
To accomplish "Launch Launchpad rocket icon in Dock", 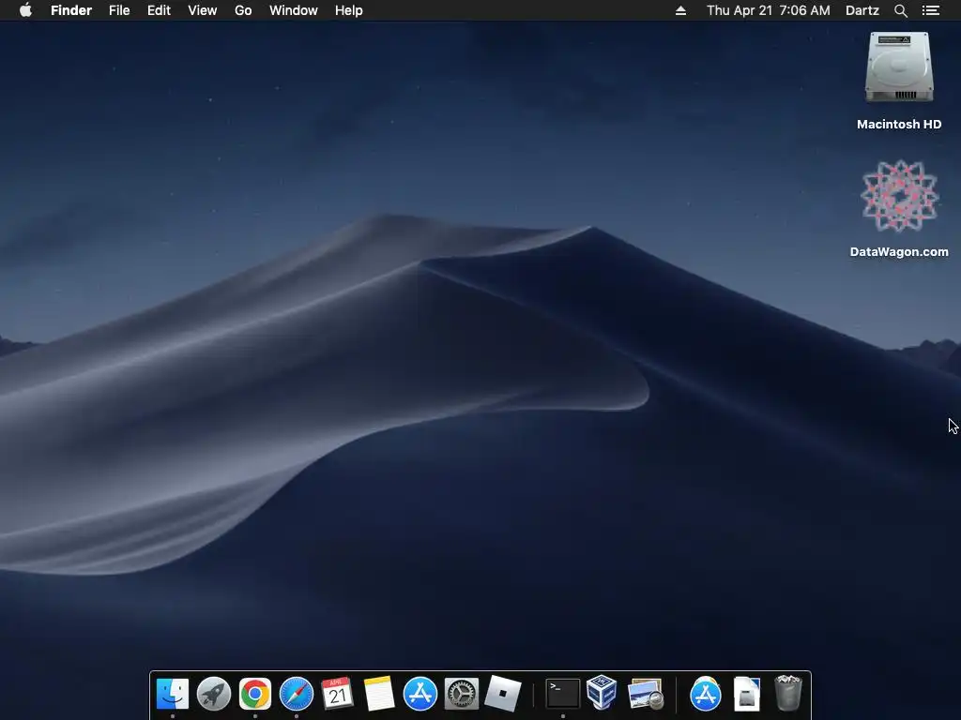I will click(x=213, y=694).
